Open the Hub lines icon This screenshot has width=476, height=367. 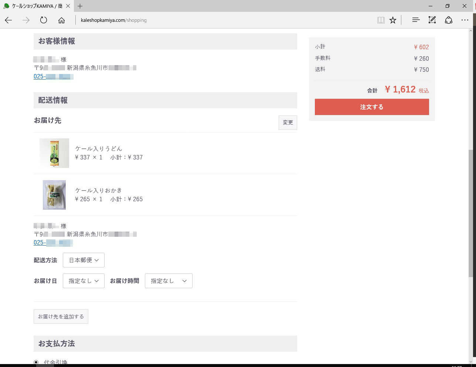pos(416,20)
